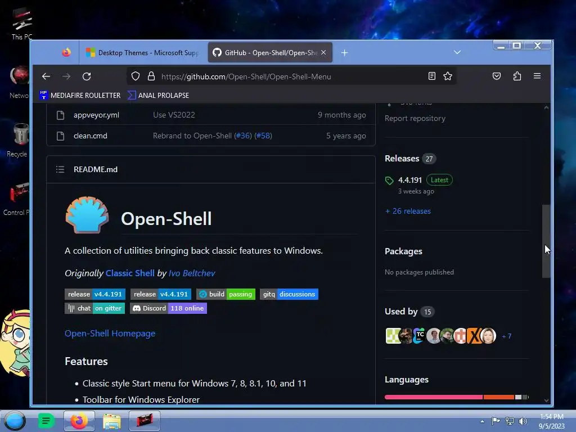Open File Explorer from the taskbar
576x432 pixels.
[x=112, y=421]
